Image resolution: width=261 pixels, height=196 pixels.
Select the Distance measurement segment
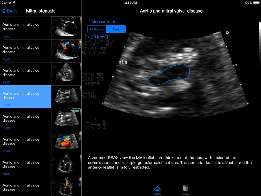tap(97, 29)
